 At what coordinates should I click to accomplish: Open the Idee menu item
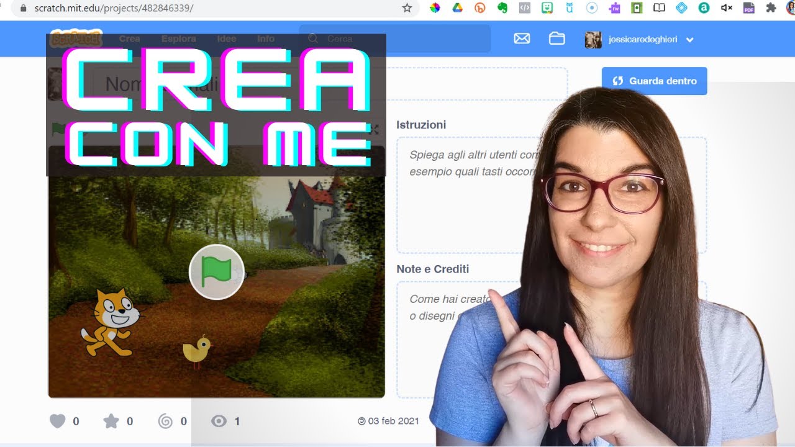click(x=227, y=38)
